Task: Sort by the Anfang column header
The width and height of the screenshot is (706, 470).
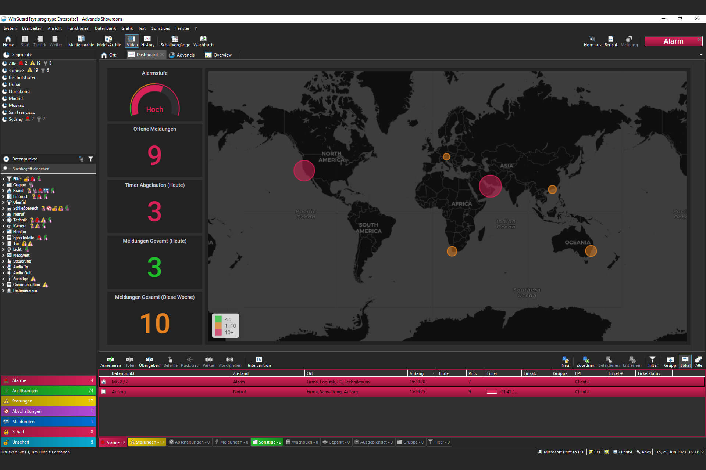Action: point(422,373)
